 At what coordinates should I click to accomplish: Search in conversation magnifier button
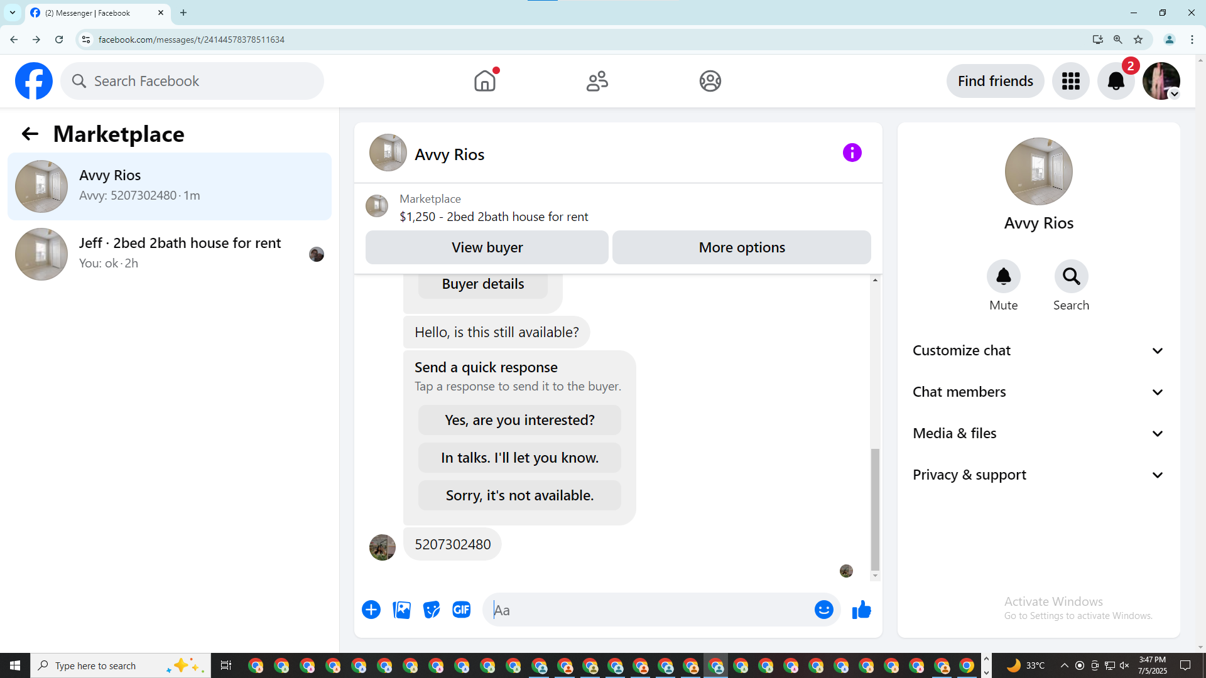tap(1071, 277)
